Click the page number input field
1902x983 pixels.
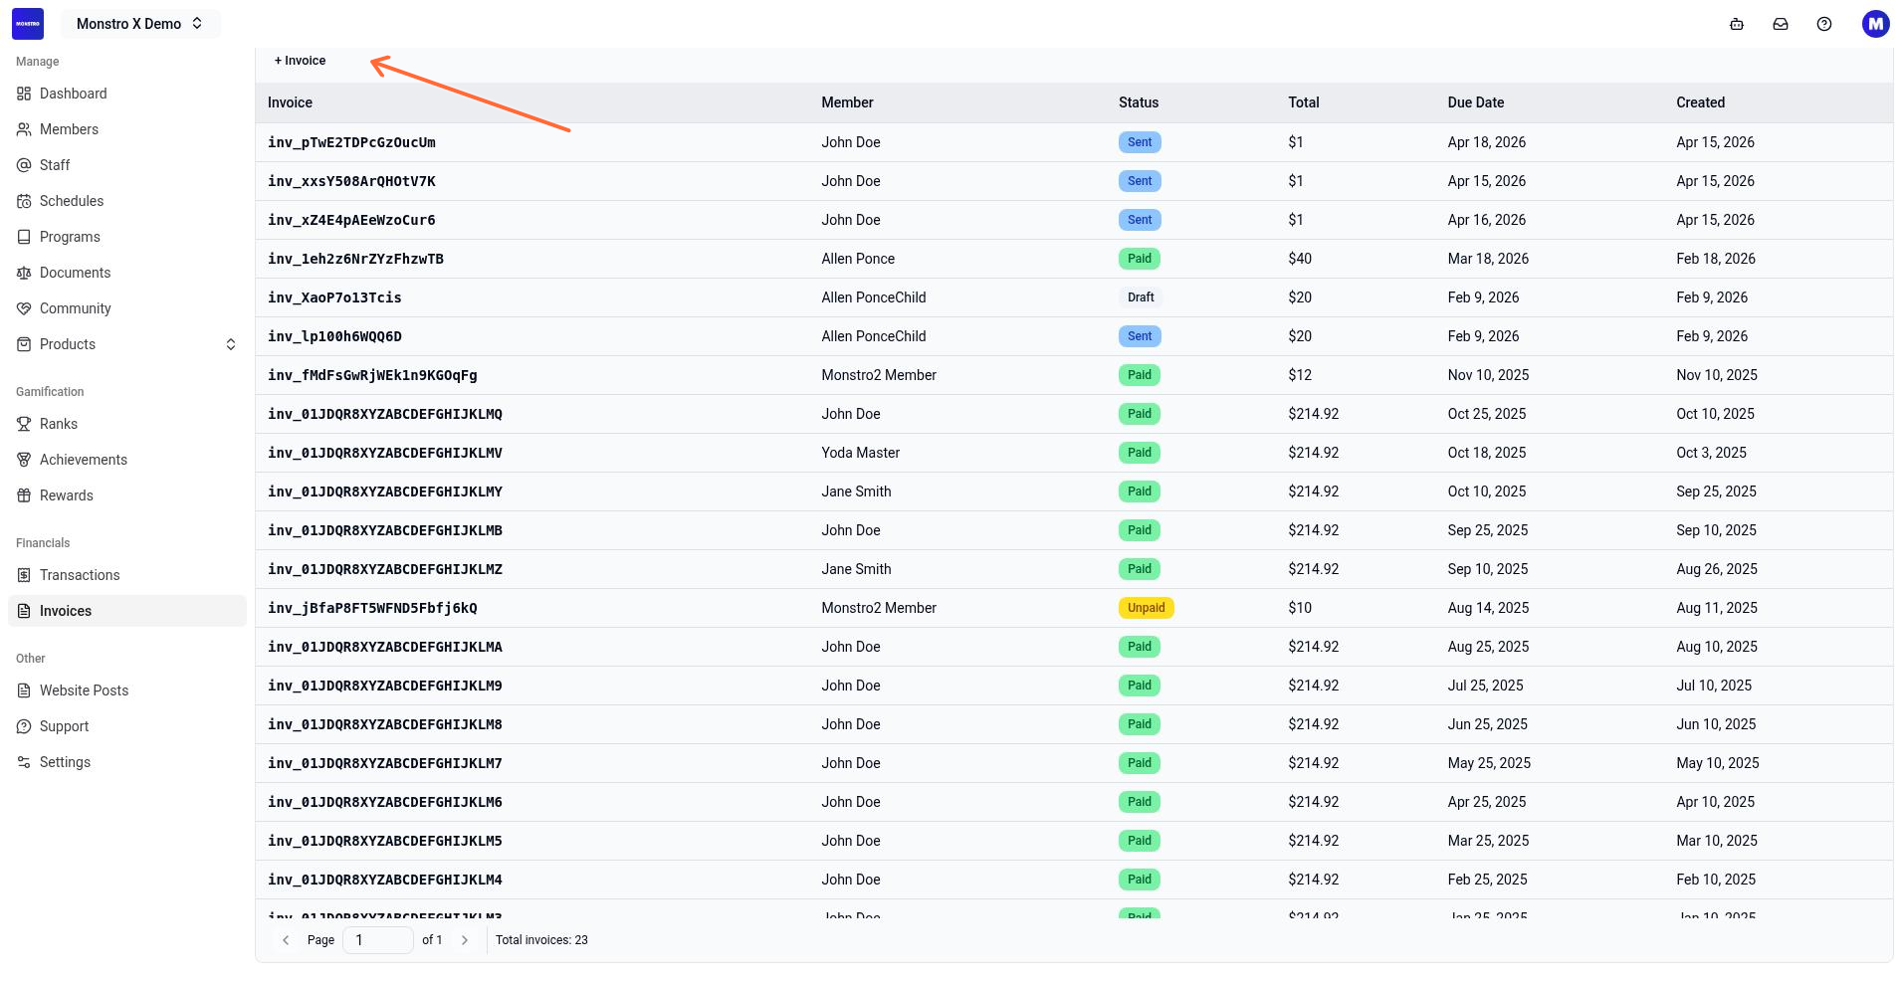coord(378,940)
